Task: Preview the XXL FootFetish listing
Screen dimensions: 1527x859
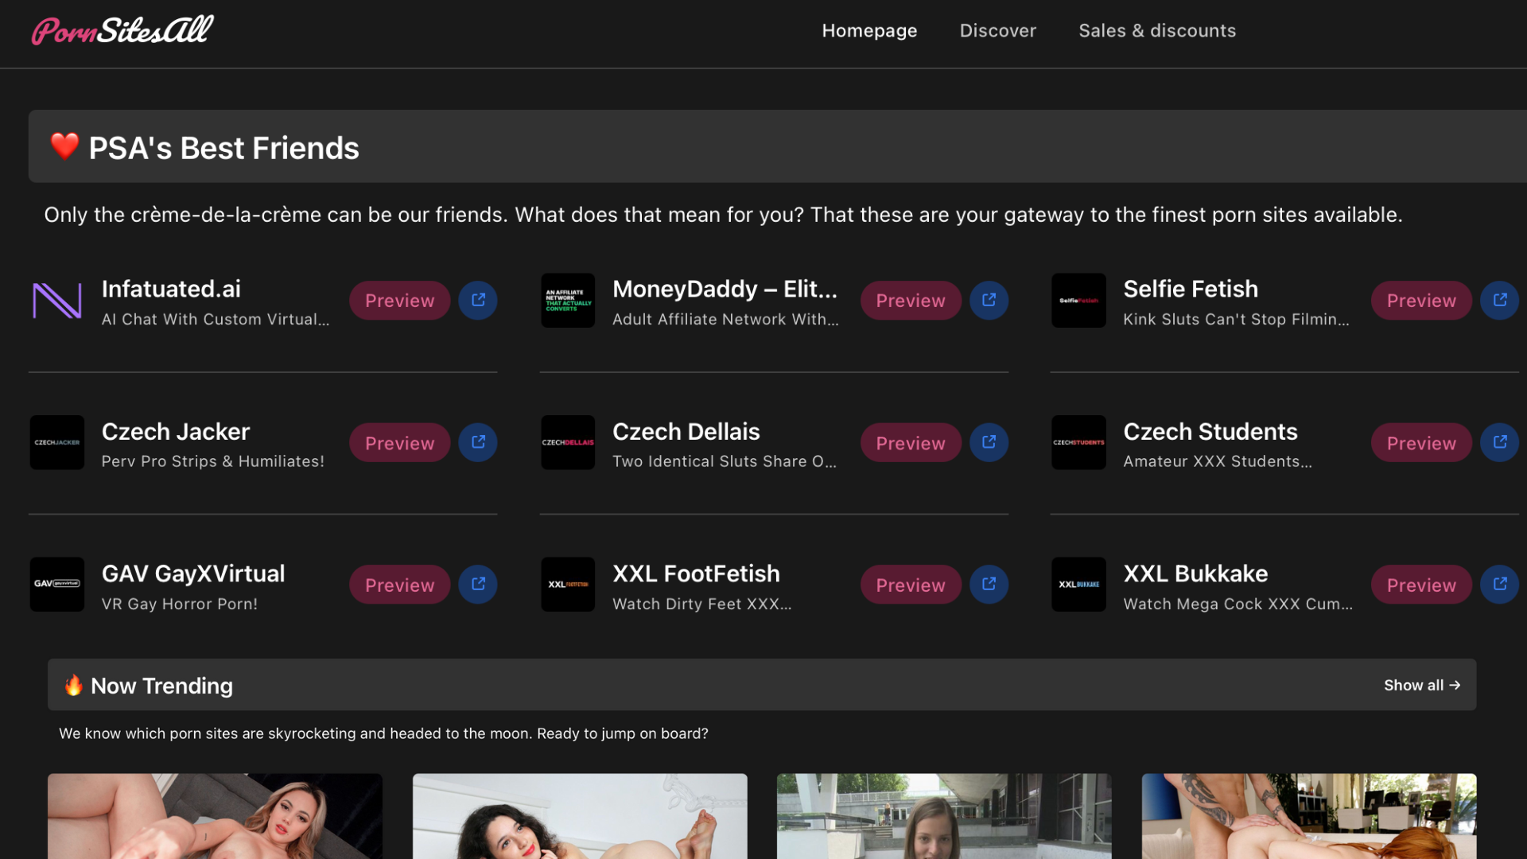Action: pos(911,585)
